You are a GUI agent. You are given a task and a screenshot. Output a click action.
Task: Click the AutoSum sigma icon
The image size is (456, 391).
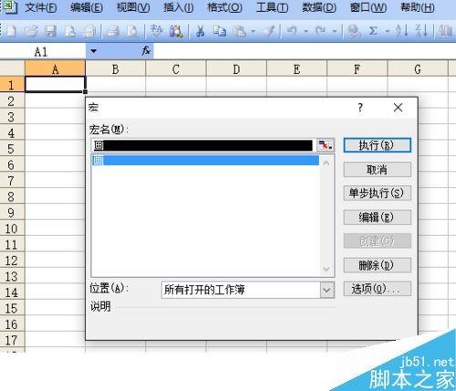click(x=373, y=31)
